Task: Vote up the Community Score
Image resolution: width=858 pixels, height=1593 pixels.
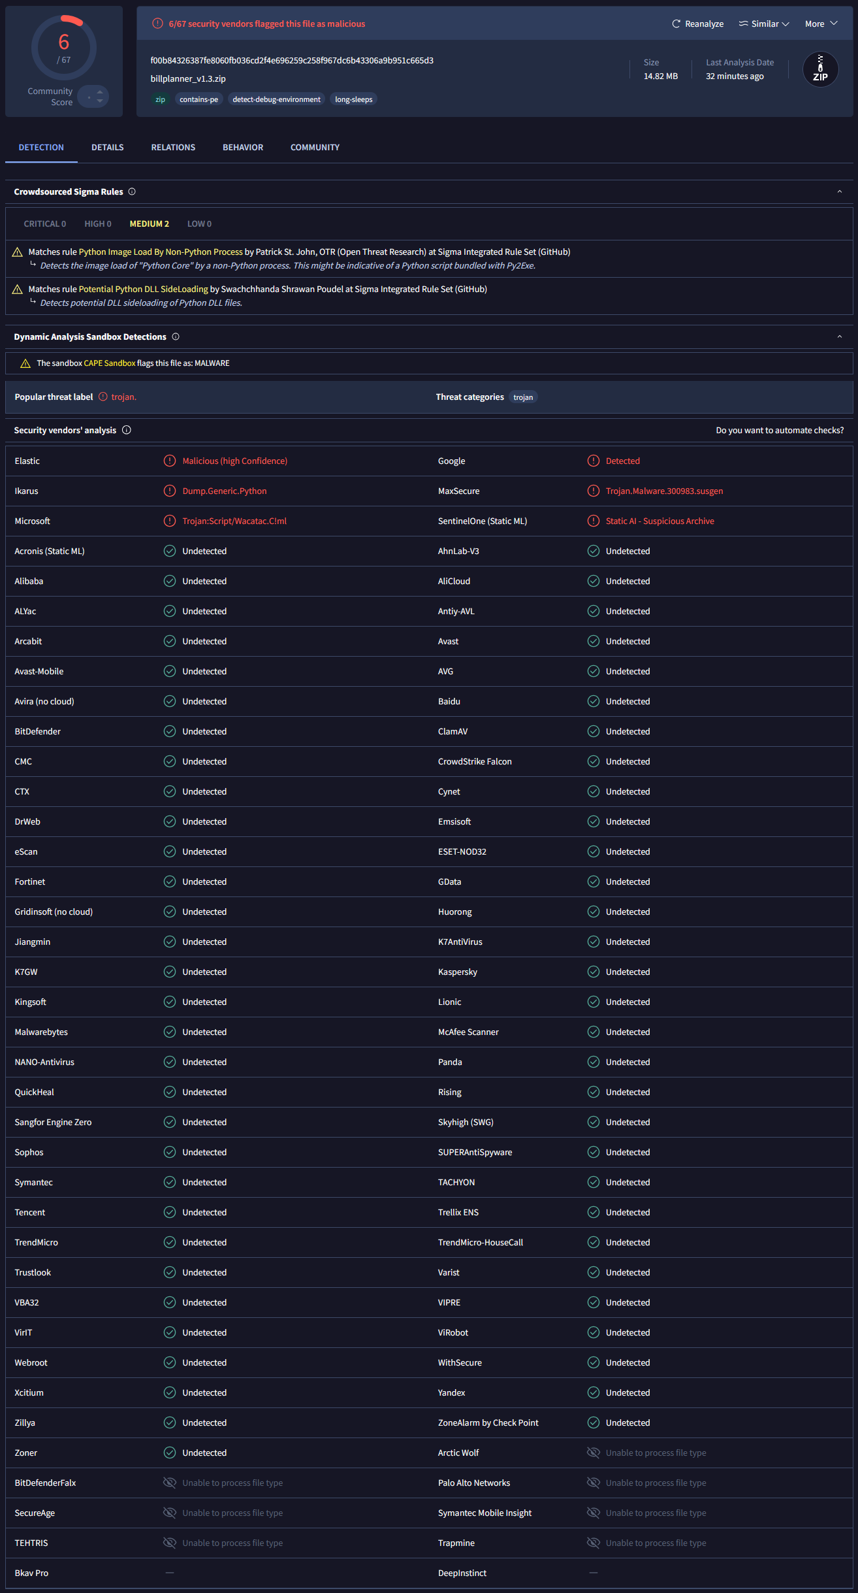Action: (99, 92)
